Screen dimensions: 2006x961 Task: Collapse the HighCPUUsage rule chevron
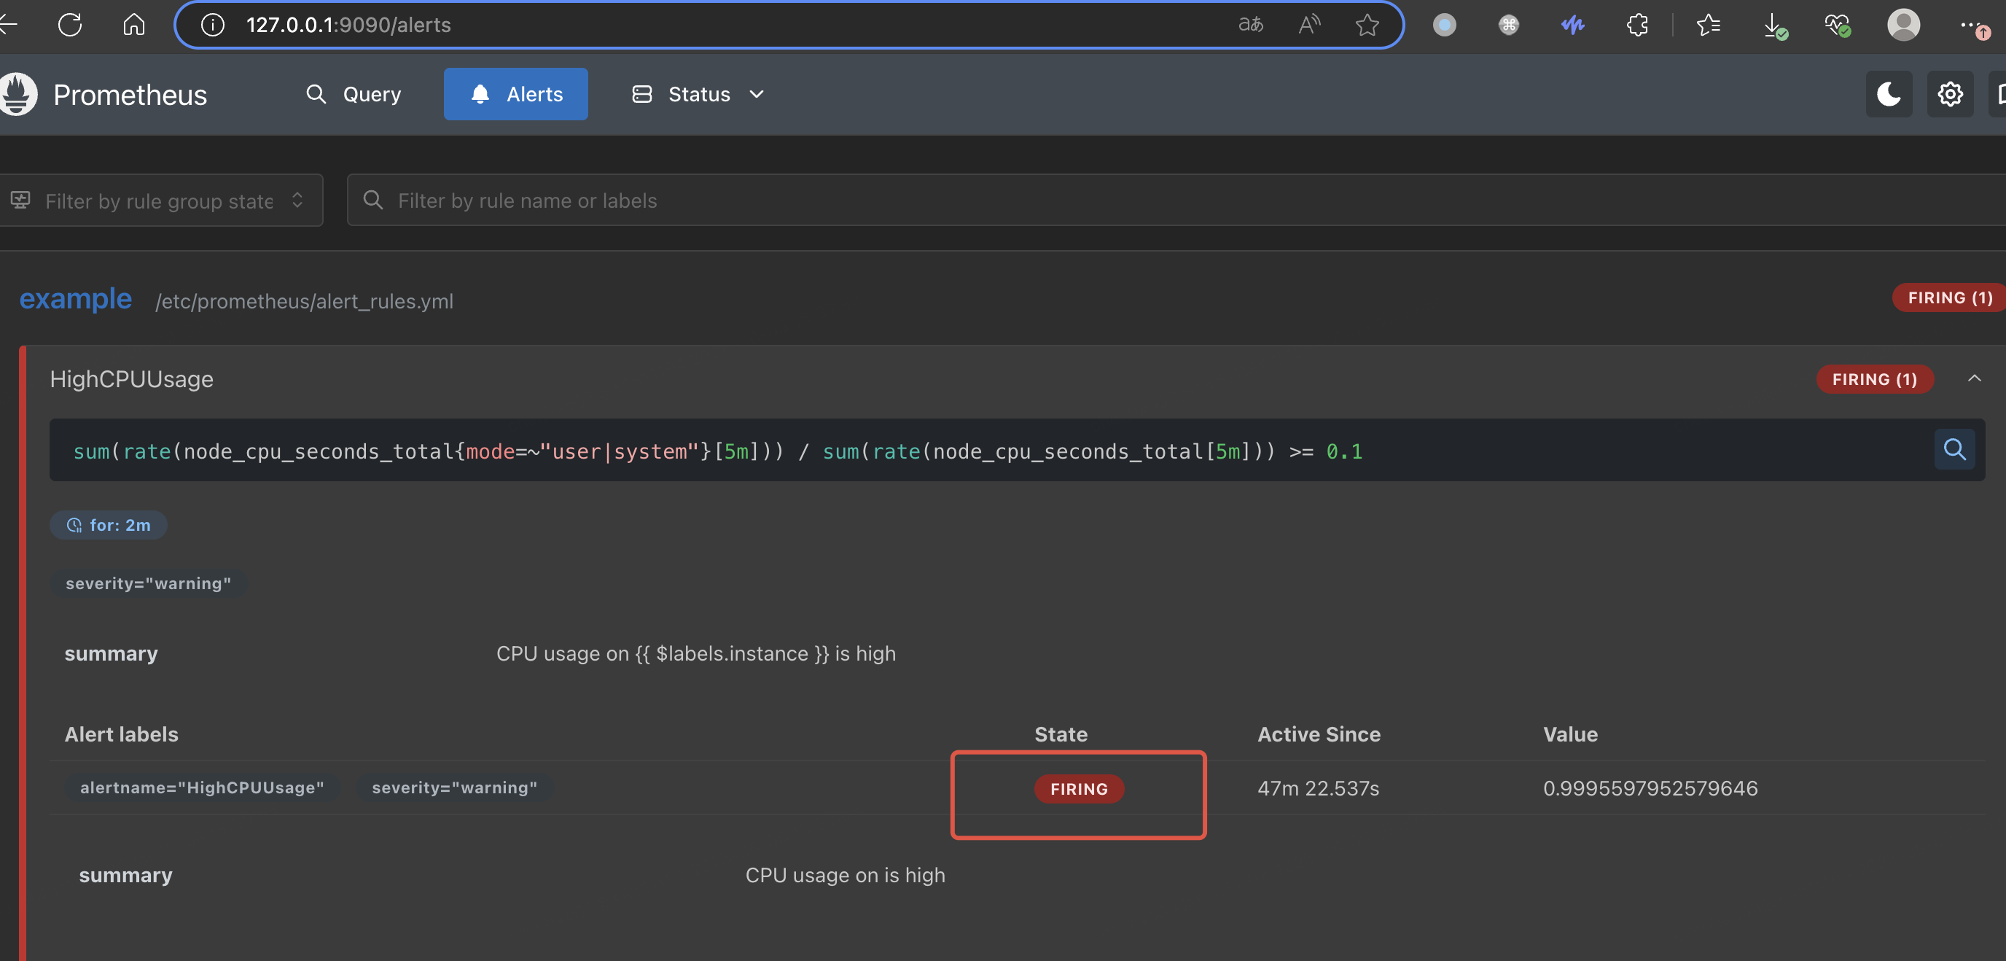pyautogui.click(x=1974, y=378)
